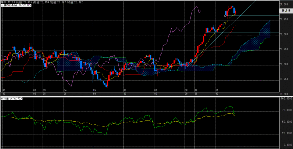The height and width of the screenshot is (149, 293).
Task: Close the Ichimoku indicator with its X icon
Action: (30, 5)
